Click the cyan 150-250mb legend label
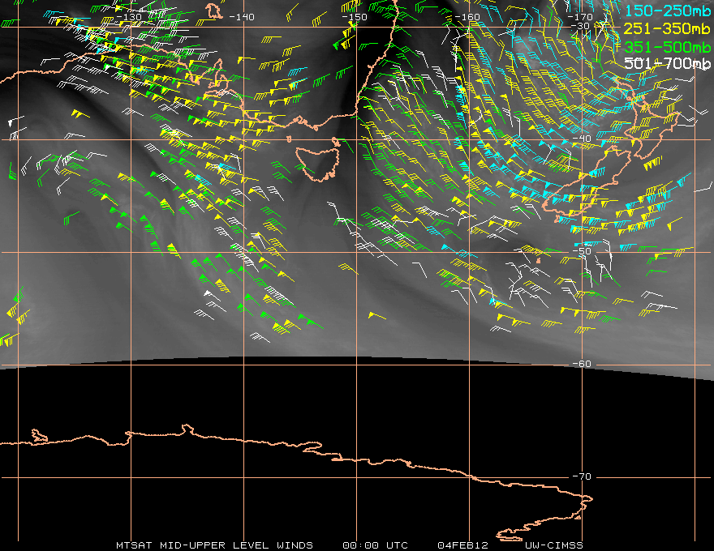 pos(668,11)
